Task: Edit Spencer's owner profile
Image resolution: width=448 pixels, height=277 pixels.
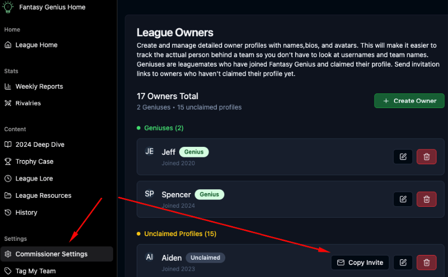Action: 403,199
